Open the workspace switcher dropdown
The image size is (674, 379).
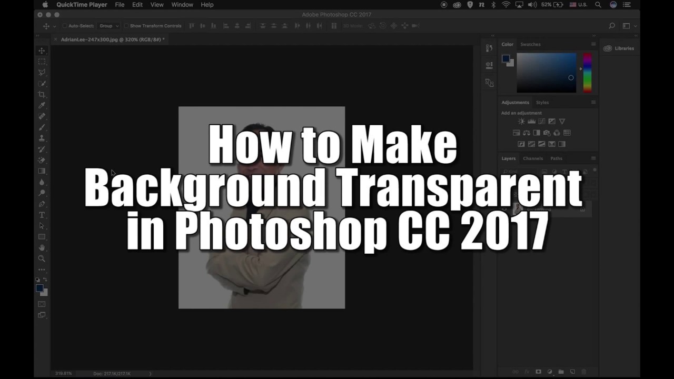coord(628,26)
